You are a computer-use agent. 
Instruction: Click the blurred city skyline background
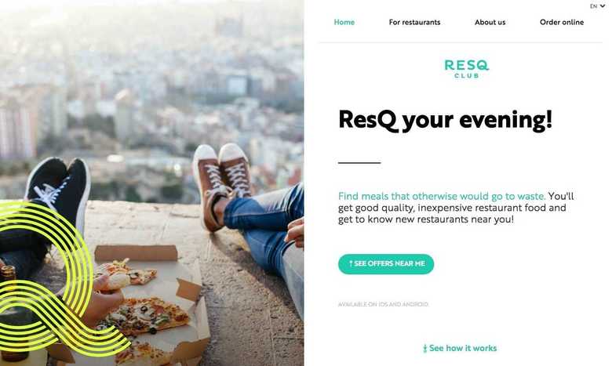[152, 85]
